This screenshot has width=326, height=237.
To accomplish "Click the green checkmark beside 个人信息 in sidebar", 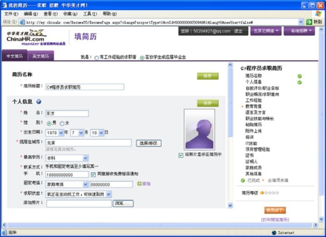I will [x=300, y=82].
